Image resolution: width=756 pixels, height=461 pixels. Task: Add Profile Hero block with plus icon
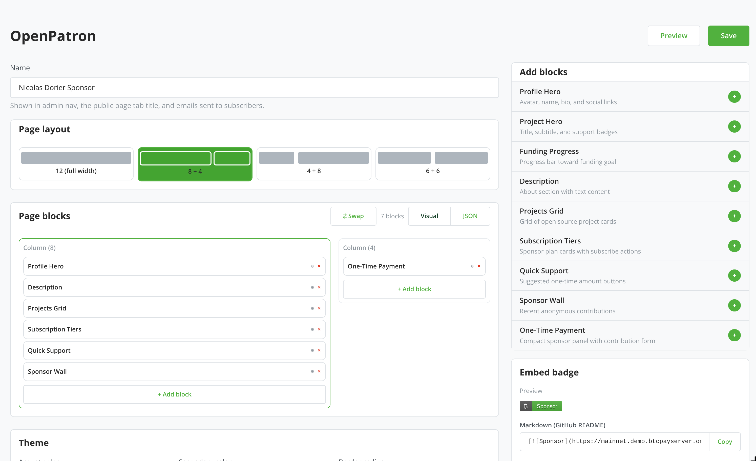[x=734, y=97]
